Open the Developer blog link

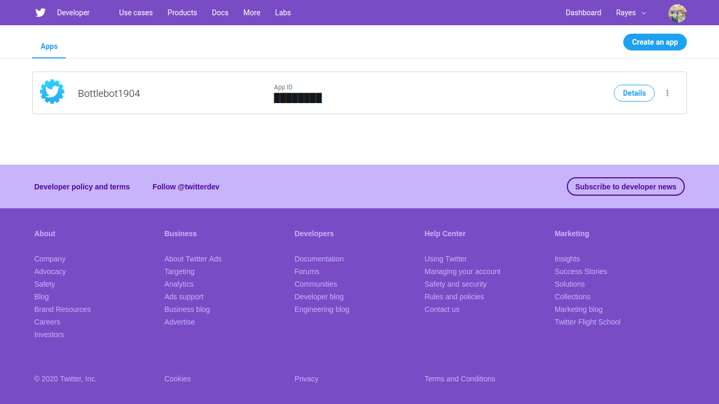[319, 297]
